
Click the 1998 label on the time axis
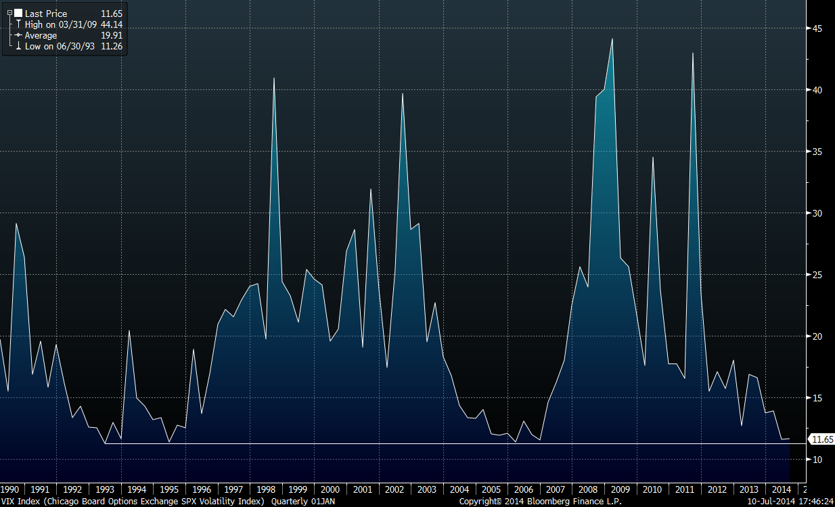265,489
